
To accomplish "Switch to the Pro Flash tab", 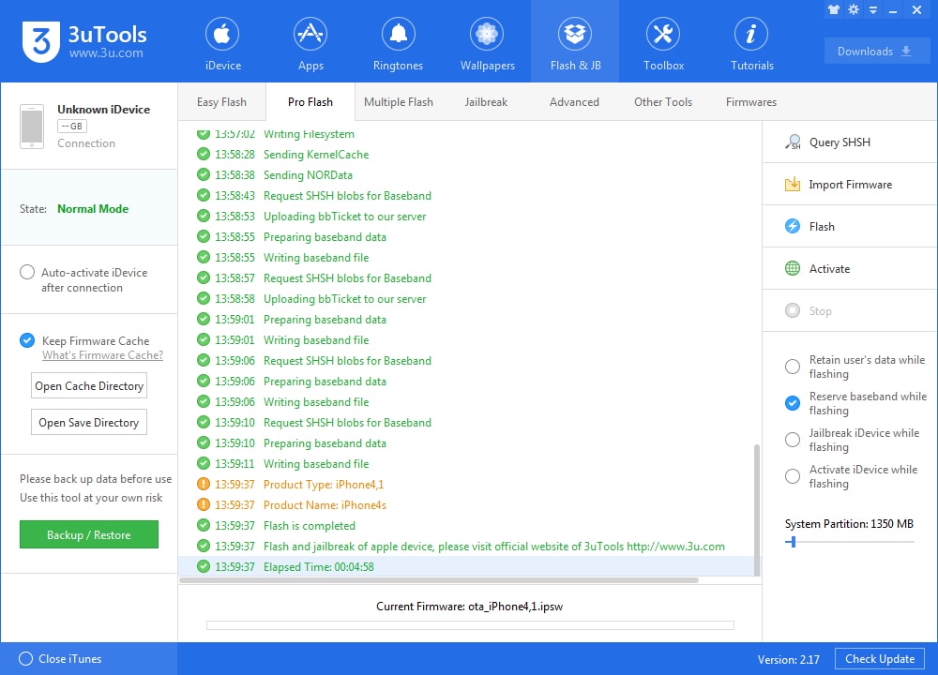I will (x=310, y=102).
